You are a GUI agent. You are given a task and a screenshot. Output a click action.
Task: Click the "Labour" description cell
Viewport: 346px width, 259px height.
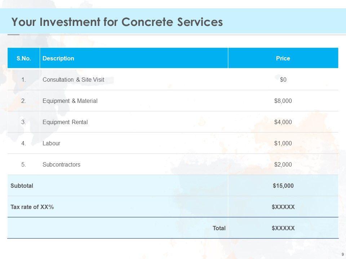(51, 143)
